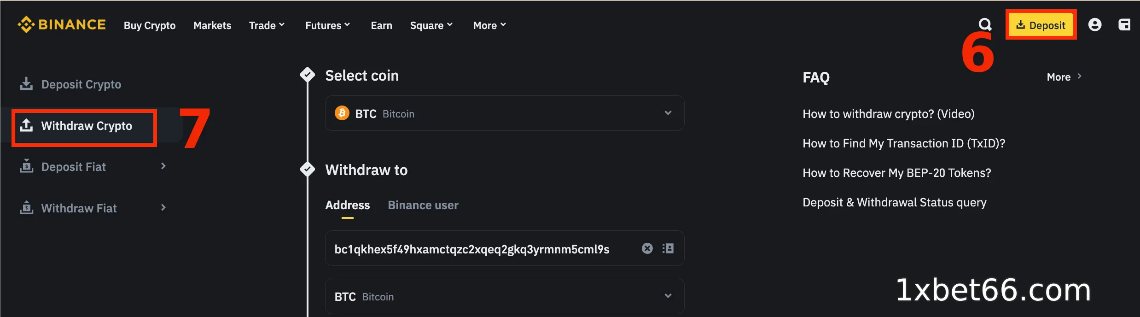Open the Trade menu
Image resolution: width=1140 pixels, height=317 pixels.
pos(267,25)
